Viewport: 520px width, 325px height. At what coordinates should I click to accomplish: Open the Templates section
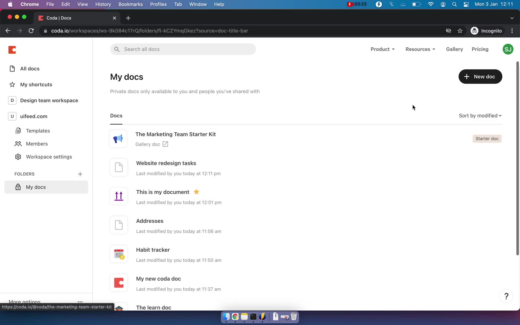click(x=38, y=131)
